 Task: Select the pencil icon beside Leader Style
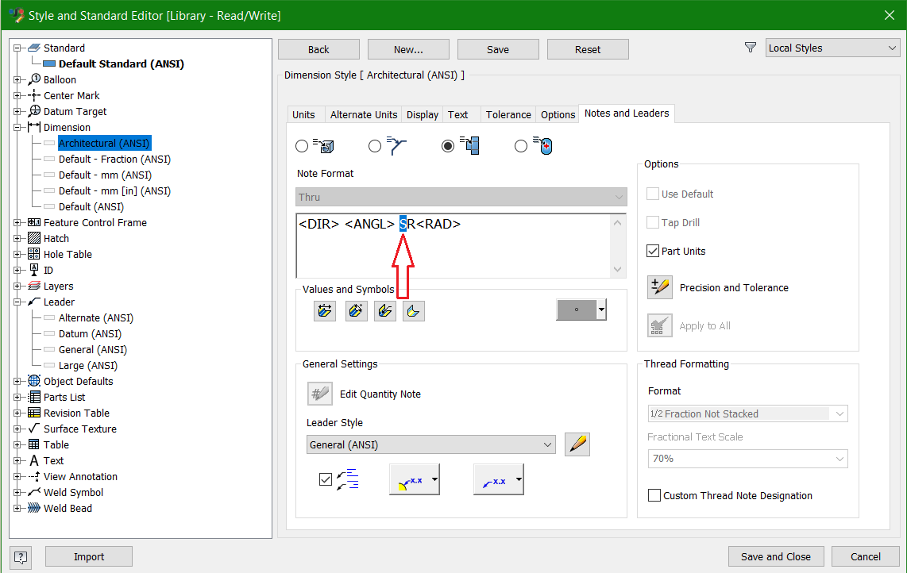[577, 444]
